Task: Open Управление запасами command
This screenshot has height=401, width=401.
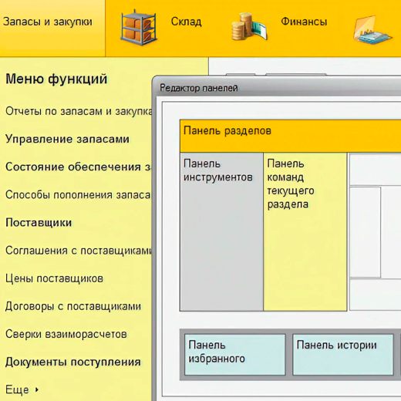Action: 67,139
